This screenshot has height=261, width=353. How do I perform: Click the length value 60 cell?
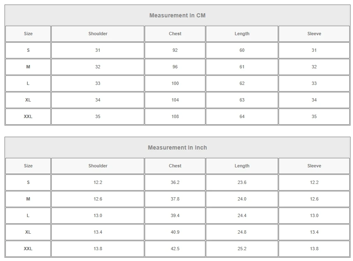[x=242, y=50]
